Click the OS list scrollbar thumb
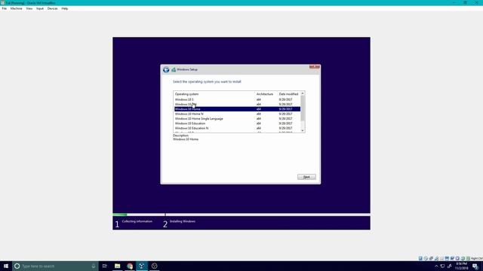The width and height of the screenshot is (483, 271). [303, 108]
